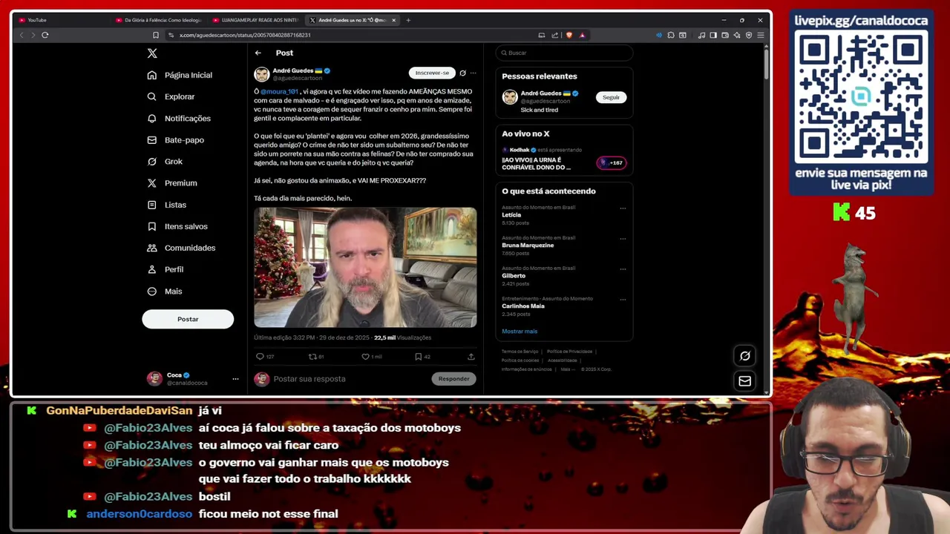Open the Notificações bell icon
This screenshot has width=950, height=534.
point(152,118)
